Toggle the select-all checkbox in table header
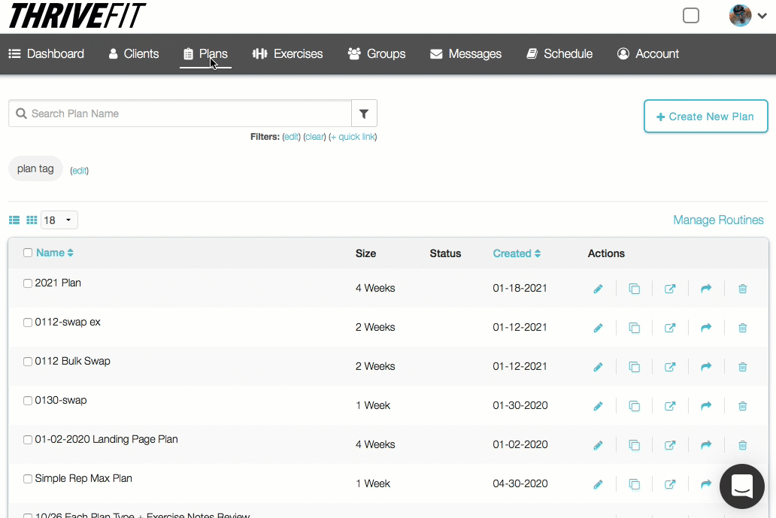 [28, 253]
